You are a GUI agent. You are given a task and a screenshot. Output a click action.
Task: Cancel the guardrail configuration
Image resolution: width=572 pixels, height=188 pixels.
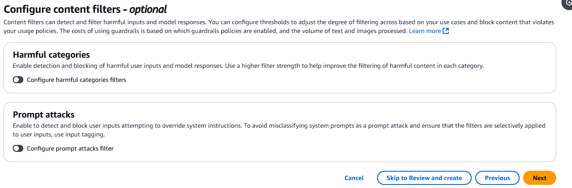tap(354, 178)
